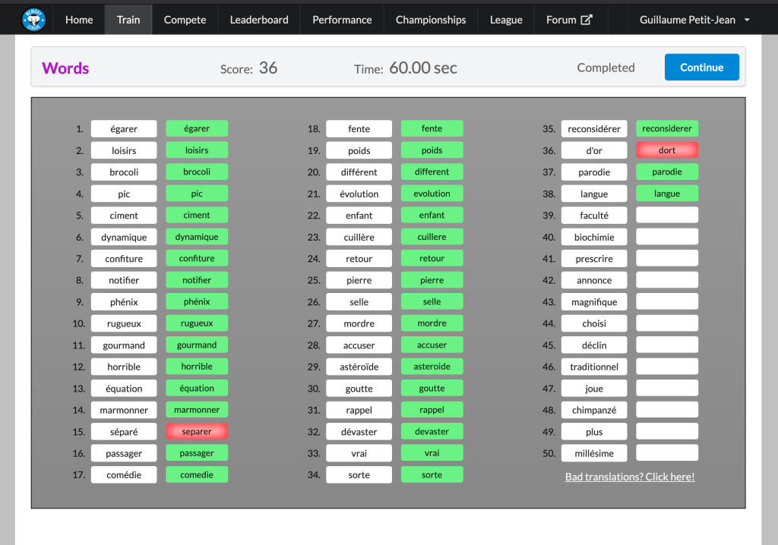Viewport: 778px width, 545px height.
Task: Go to the Home page
Action: 79,20
